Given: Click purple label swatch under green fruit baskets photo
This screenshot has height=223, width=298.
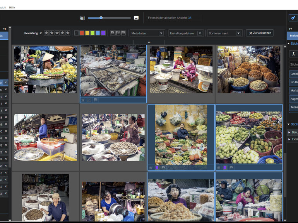Looking at the screenshot, I should [225, 167].
